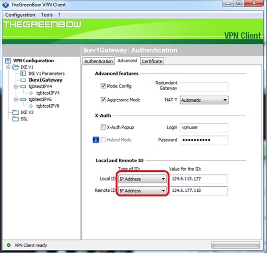Uncheck the Aggressive Mode checkbox

(x=103, y=99)
